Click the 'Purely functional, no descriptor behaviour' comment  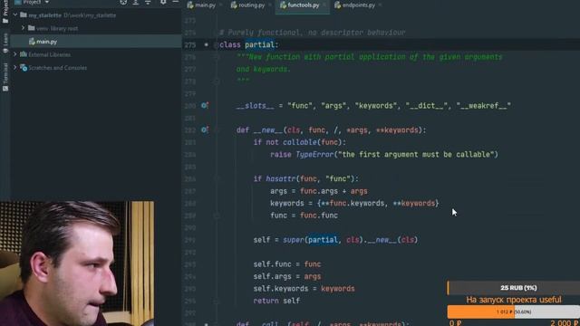tap(312, 33)
